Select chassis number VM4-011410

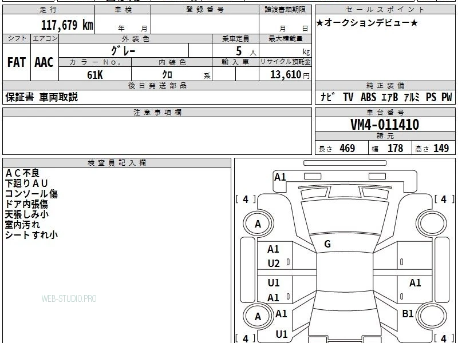(385, 125)
